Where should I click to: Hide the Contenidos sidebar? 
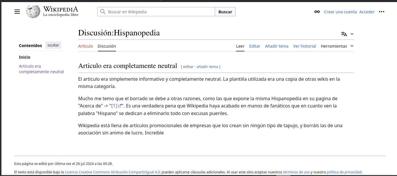53,45
